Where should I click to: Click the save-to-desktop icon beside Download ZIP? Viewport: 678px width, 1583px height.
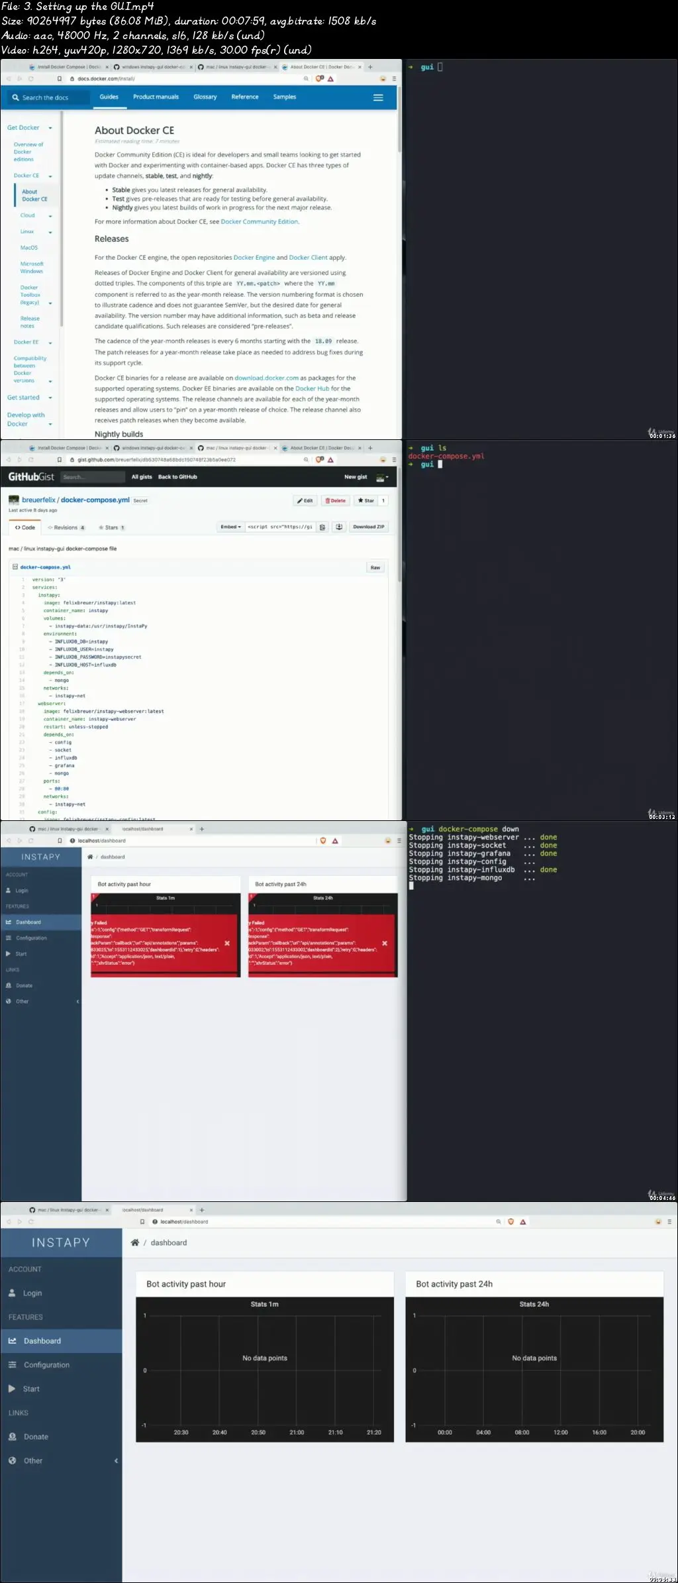click(339, 527)
